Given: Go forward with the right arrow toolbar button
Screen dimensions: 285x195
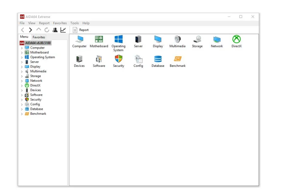Looking at the screenshot, I should point(30,30).
